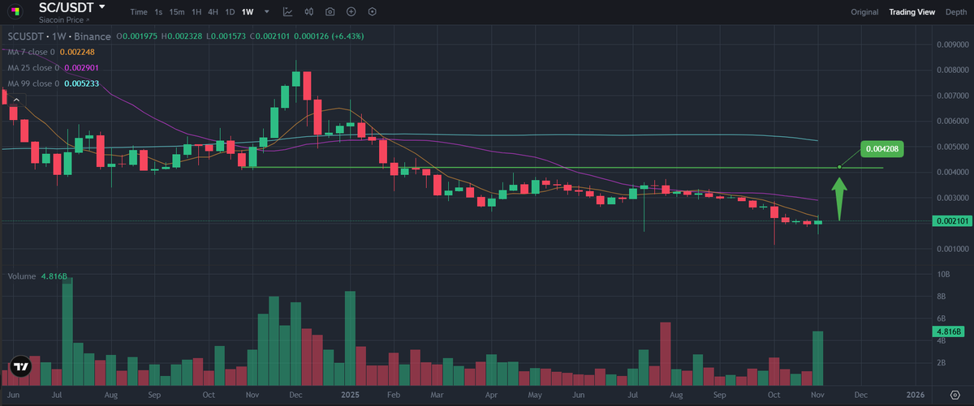Viewport: 974px width, 406px height.
Task: Switch to the Original chart view
Action: pos(864,12)
